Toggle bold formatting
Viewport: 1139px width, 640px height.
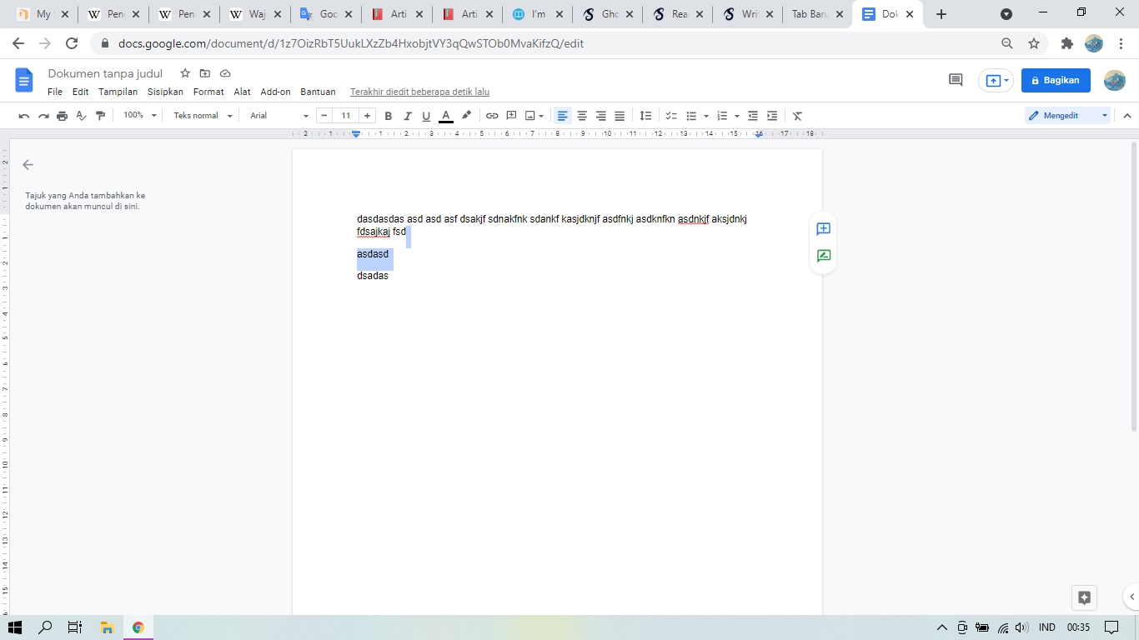(388, 116)
